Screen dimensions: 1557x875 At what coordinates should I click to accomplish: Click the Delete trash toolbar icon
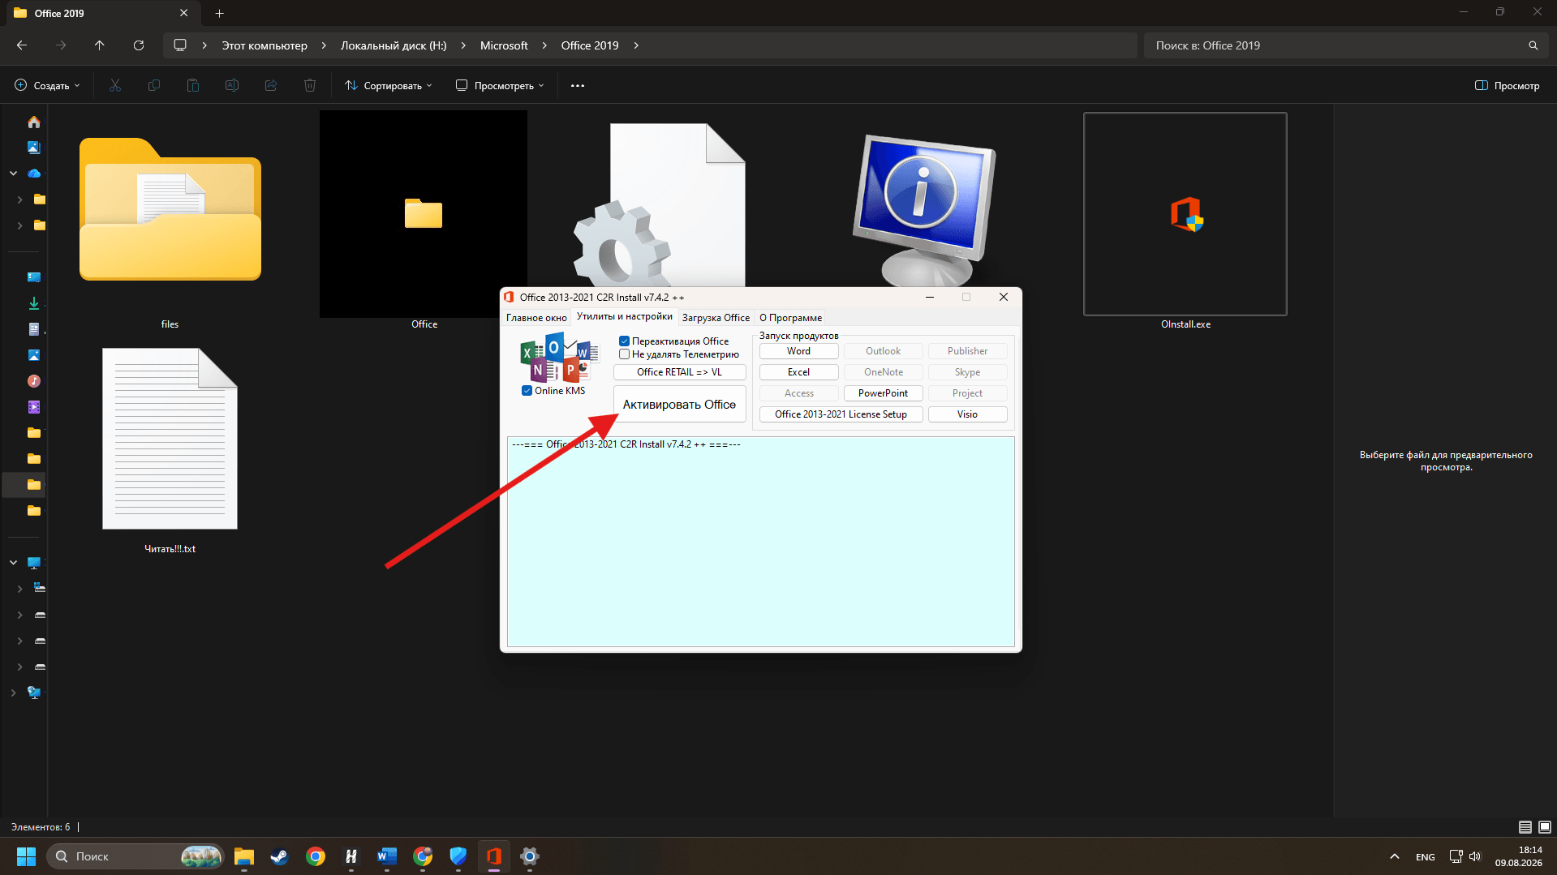(x=310, y=85)
